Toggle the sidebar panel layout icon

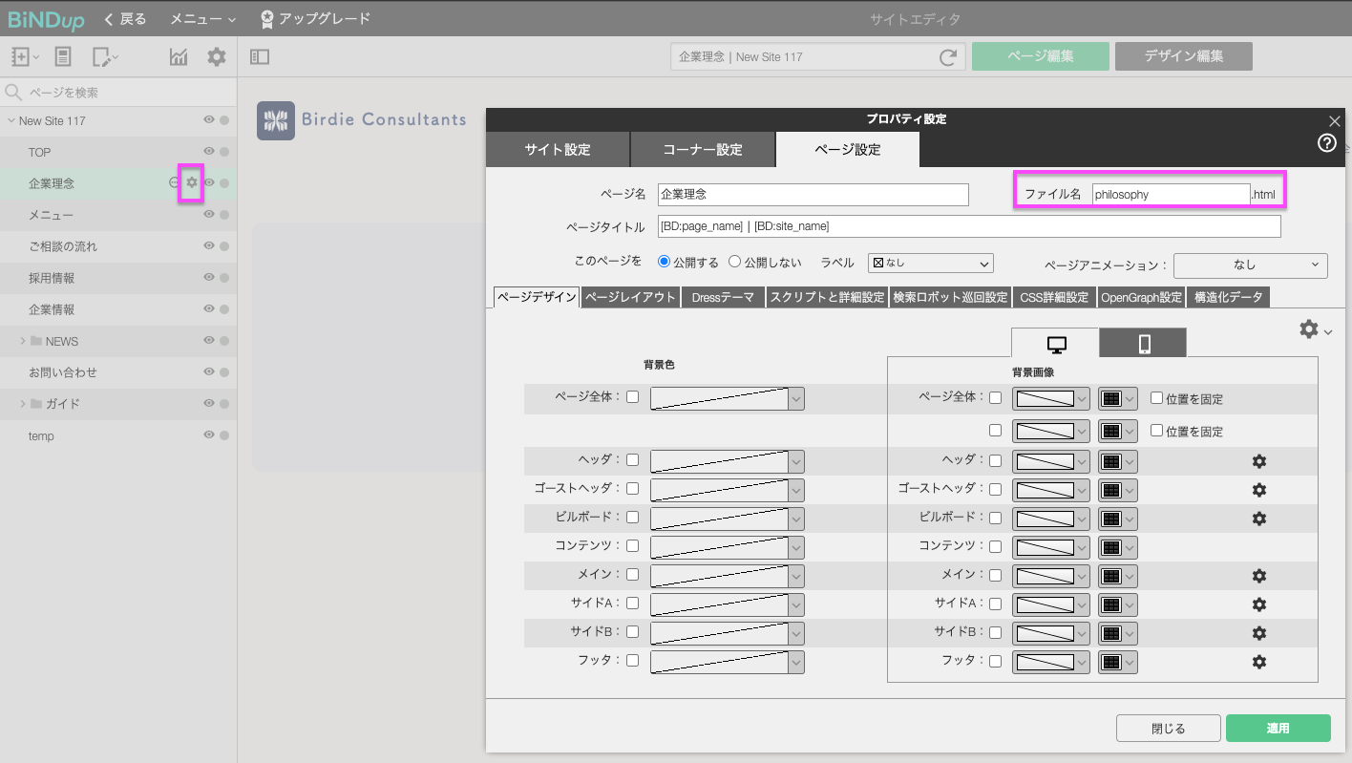260,57
